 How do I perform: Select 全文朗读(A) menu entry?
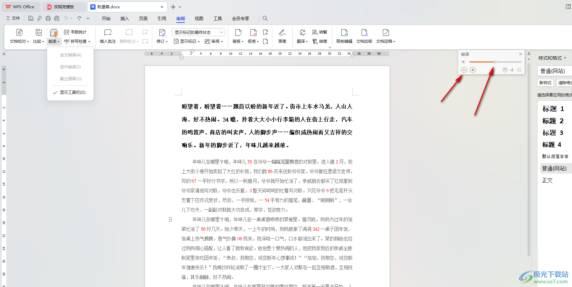pyautogui.click(x=70, y=55)
